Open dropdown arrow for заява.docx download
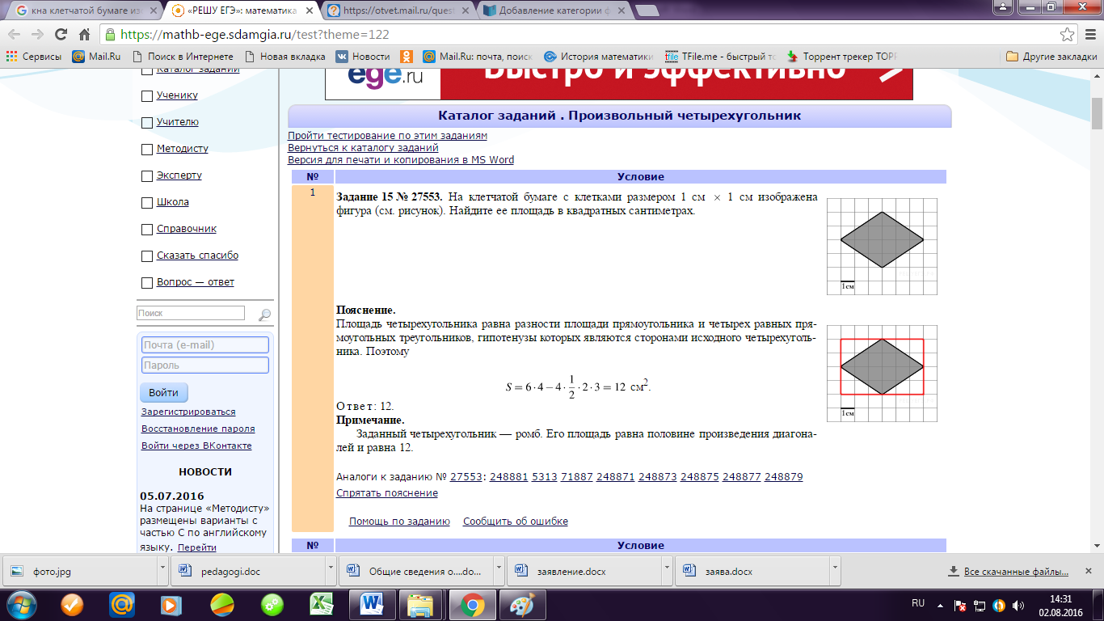 coord(835,571)
